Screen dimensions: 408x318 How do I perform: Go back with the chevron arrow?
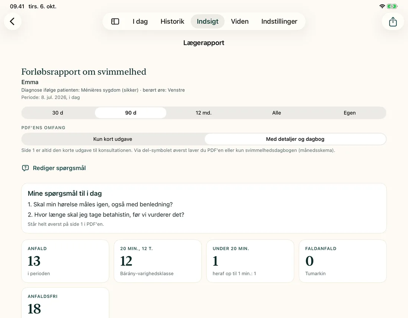click(x=12, y=21)
